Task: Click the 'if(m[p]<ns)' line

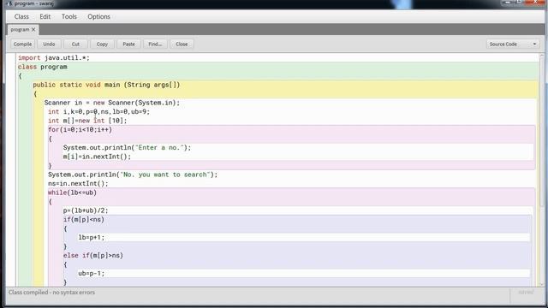Action: (x=84, y=220)
